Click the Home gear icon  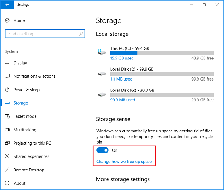7,20
